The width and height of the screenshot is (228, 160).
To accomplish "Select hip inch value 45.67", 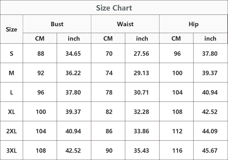I will point(210,151).
